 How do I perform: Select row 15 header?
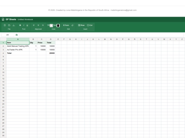(x=3, y=88)
